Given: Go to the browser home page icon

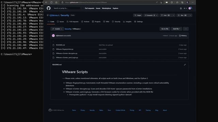Looking at the screenshot, I should click(56, 2).
